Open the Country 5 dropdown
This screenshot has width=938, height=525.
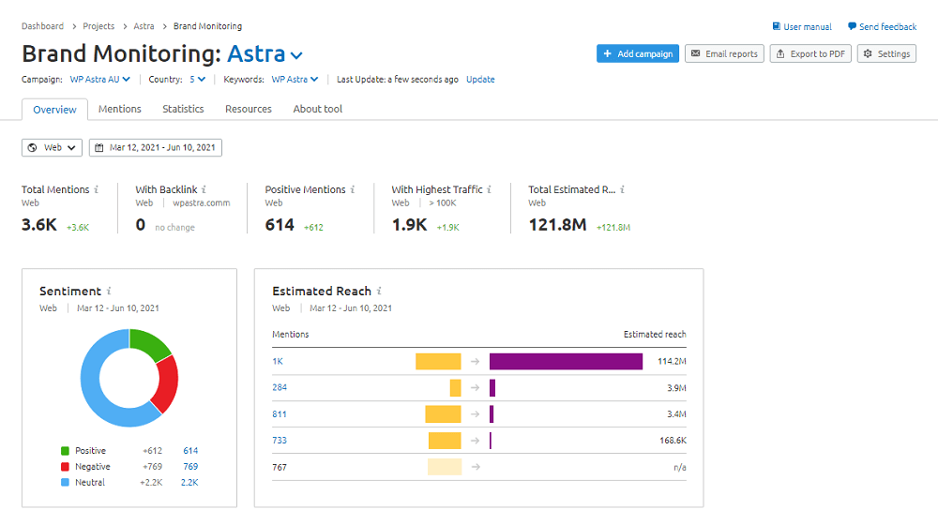click(197, 79)
